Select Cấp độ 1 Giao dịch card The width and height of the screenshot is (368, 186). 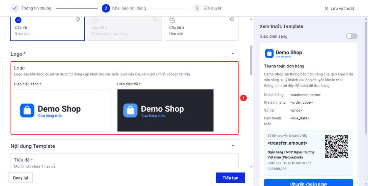coord(47,29)
